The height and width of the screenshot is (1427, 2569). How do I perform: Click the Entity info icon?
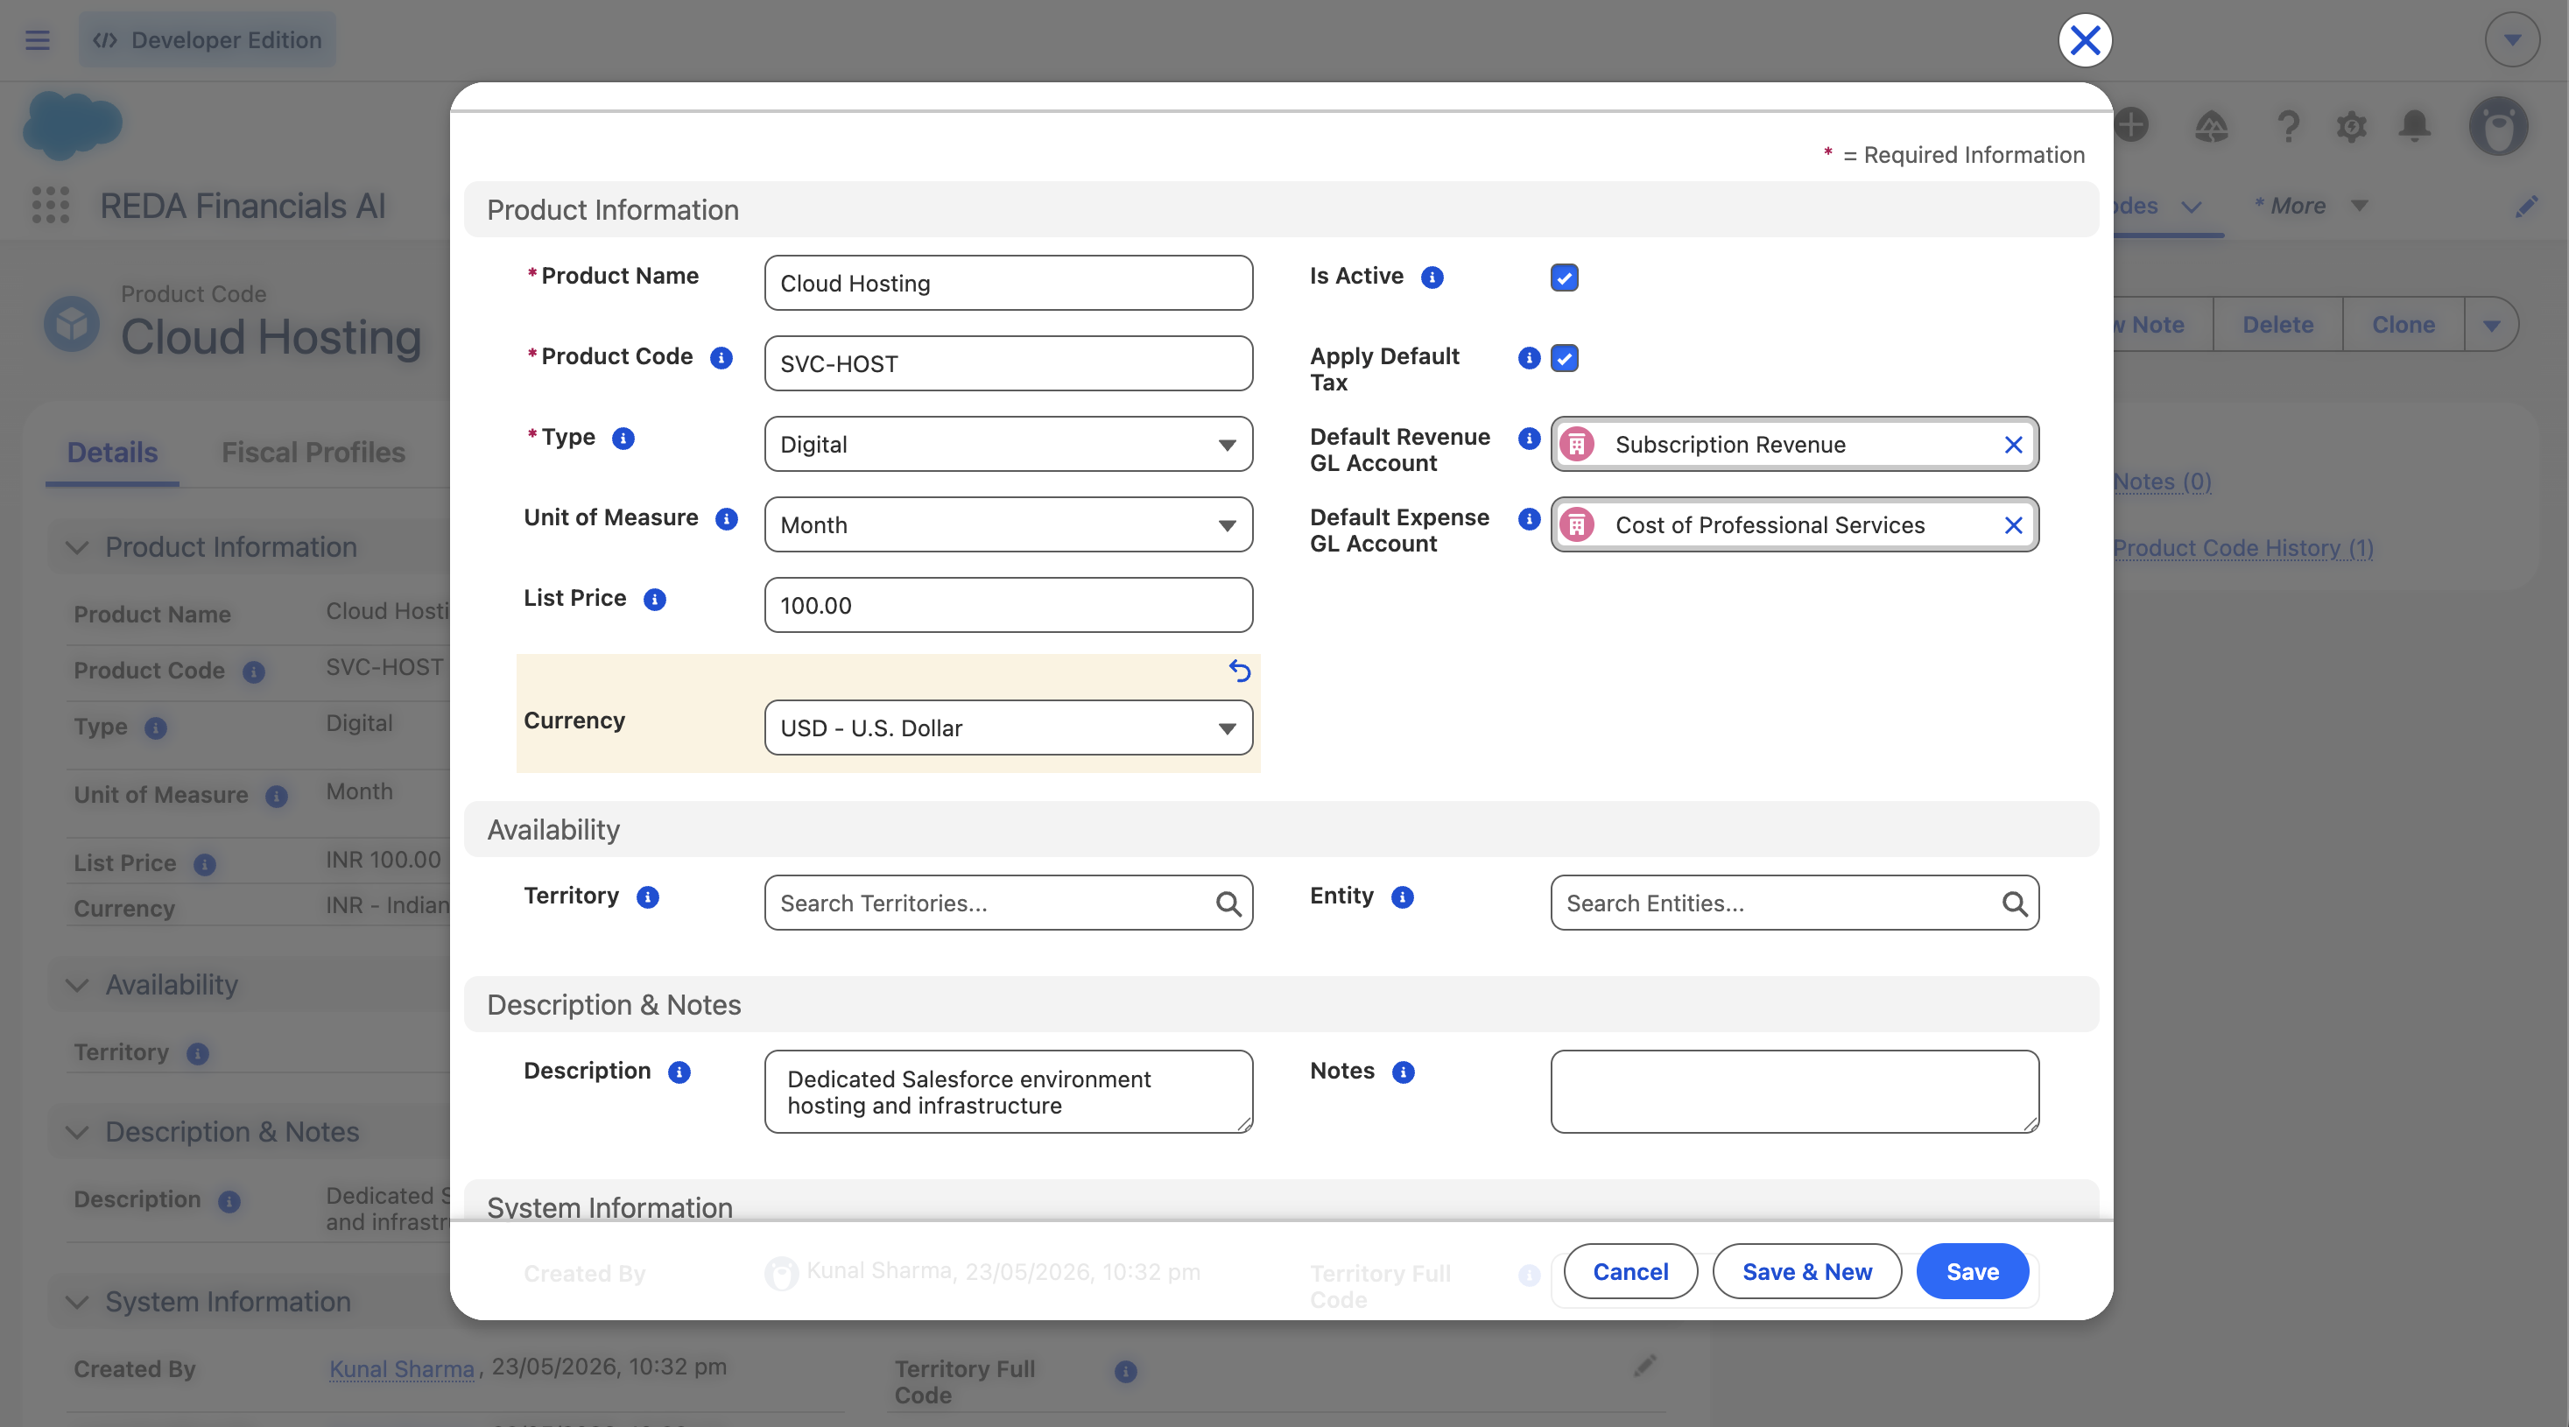coord(1402,897)
